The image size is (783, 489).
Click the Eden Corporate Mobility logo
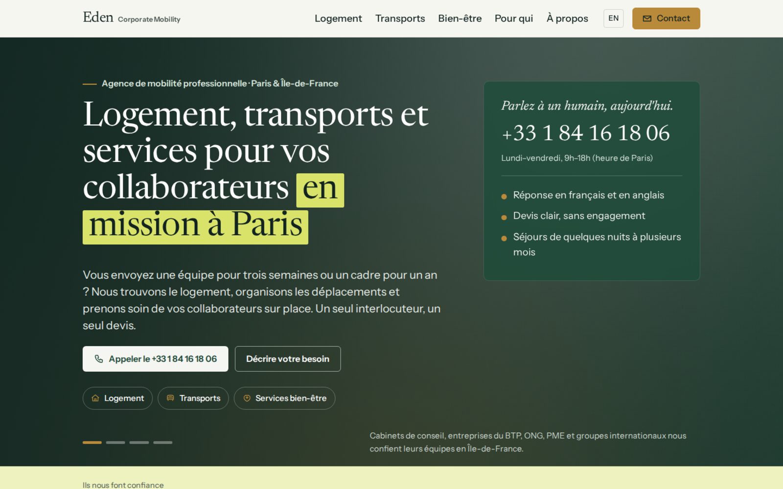pos(132,18)
